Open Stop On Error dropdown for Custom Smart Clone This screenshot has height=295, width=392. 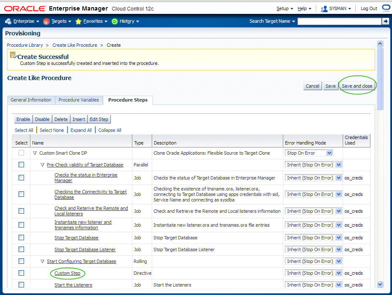coord(309,153)
